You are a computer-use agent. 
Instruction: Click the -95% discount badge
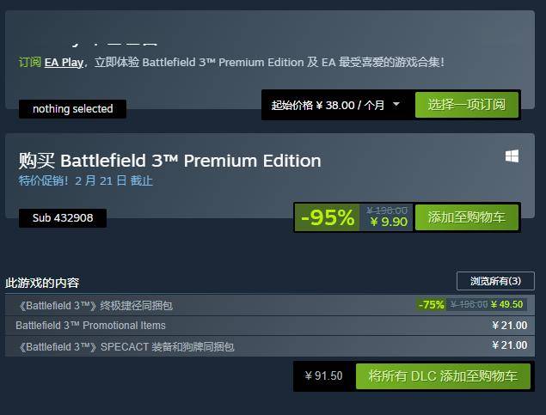click(327, 217)
